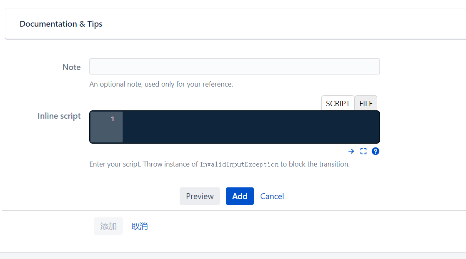Screen dimensions: 466x259
Task: Expand the Documentation & Tips section
Action: 61,24
